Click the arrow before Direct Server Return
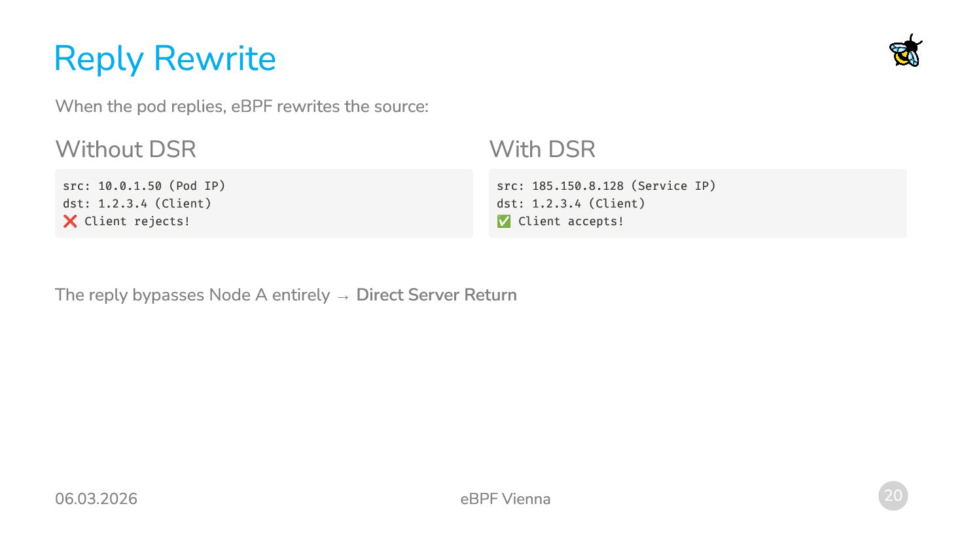 coord(343,296)
